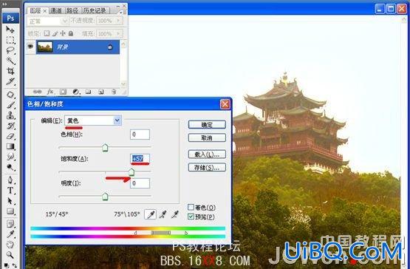
Task: Select the Brush tool
Action: point(10,105)
